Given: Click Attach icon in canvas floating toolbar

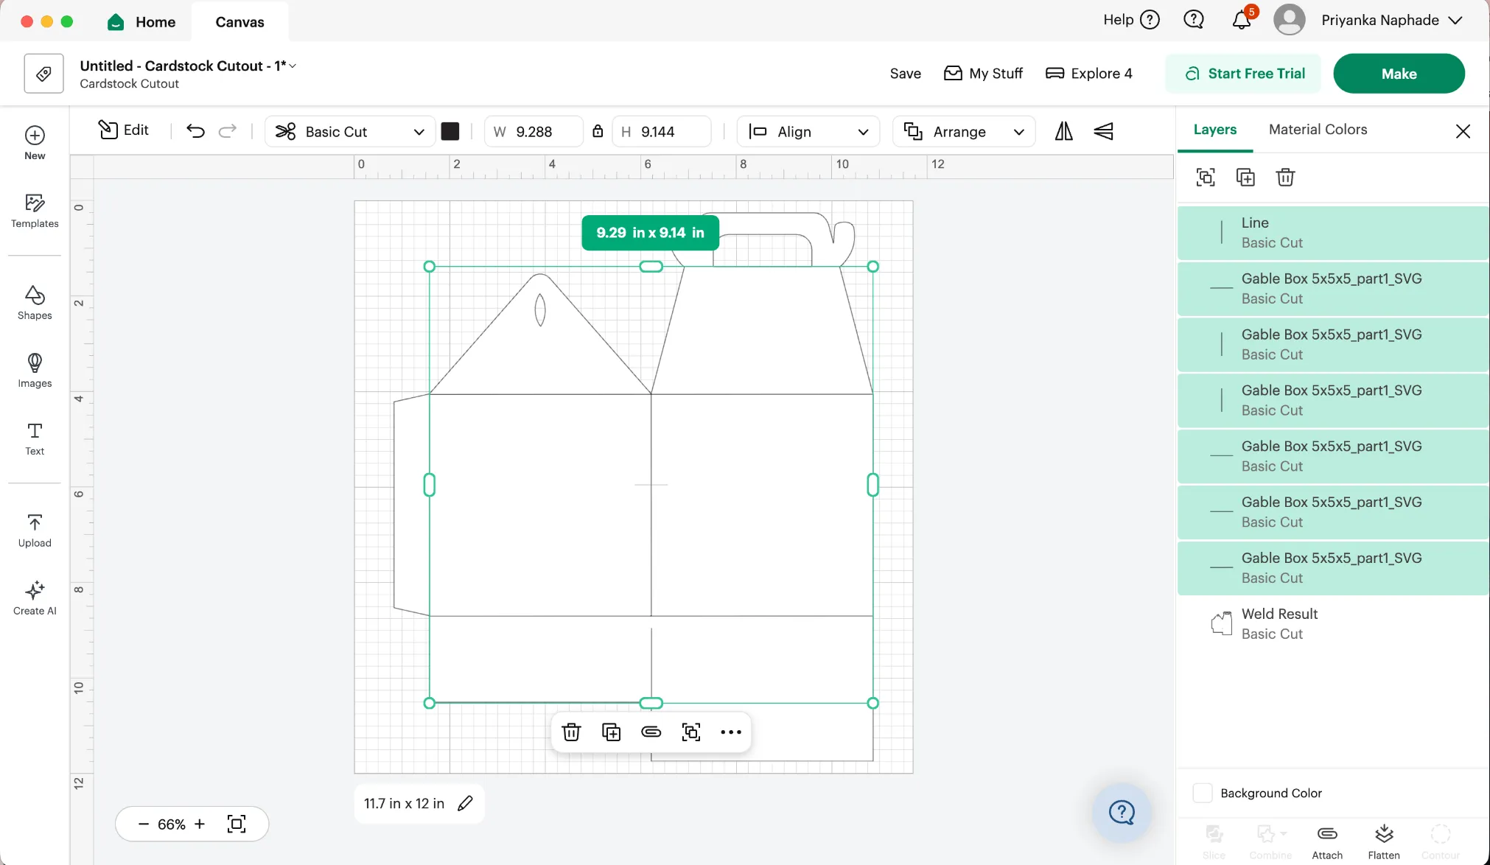Looking at the screenshot, I should click(x=651, y=732).
